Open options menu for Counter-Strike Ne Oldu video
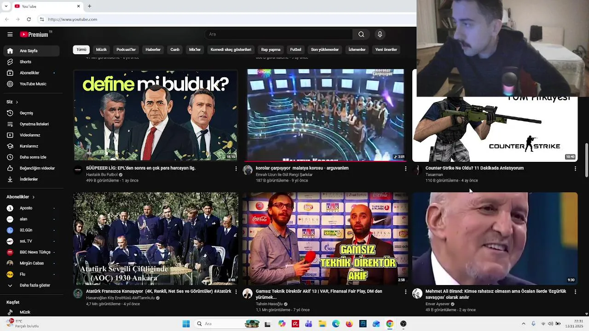The width and height of the screenshot is (589, 331). pos(575,169)
